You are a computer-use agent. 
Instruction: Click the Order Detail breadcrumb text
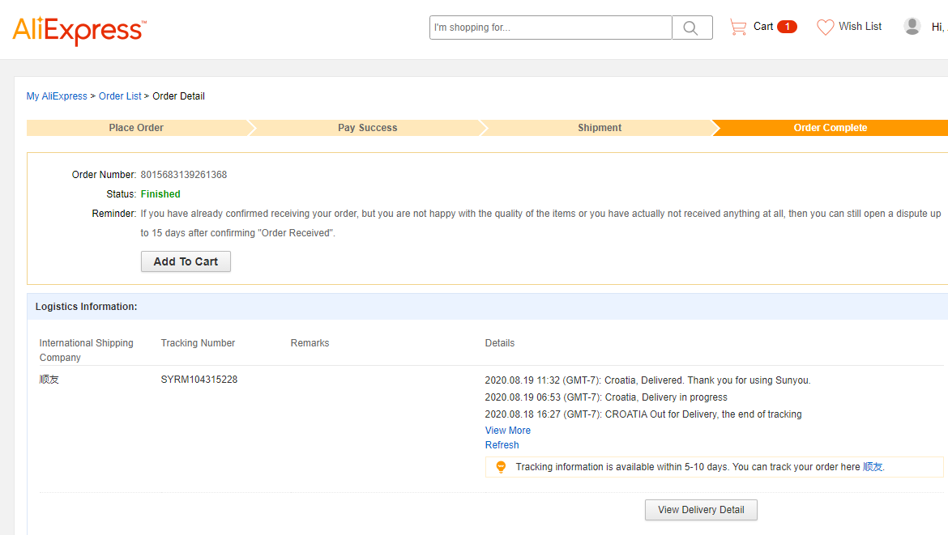click(178, 96)
